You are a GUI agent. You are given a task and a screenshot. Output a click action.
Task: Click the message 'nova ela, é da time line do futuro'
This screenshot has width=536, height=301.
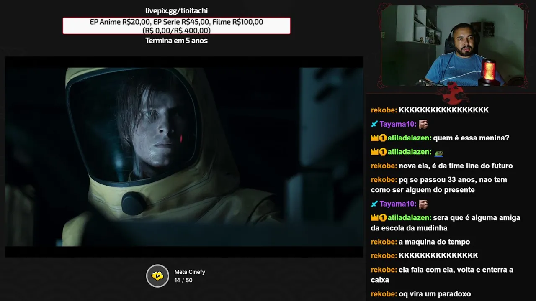[x=456, y=166]
